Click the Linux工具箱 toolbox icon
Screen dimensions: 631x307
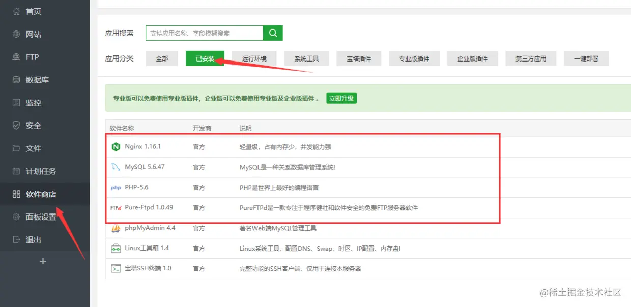(116, 249)
